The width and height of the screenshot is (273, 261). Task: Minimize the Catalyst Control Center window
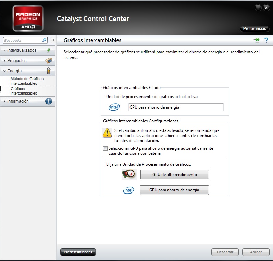(258, 8)
